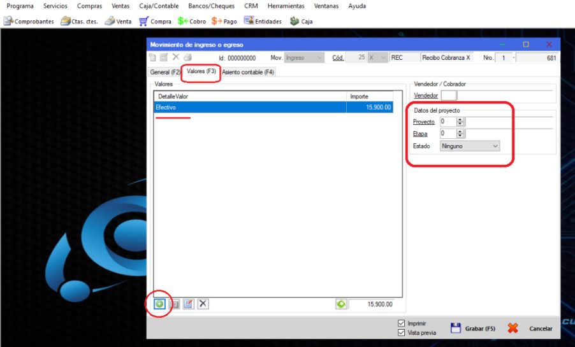Image resolution: width=575 pixels, height=347 pixels.
Task: Open the Caja/Contable menu
Action: [x=159, y=6]
